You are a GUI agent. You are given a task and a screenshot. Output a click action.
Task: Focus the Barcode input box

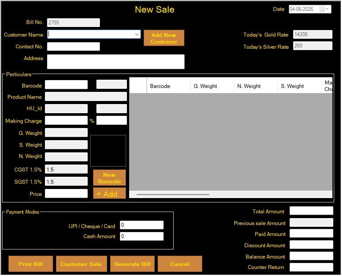[66, 84]
